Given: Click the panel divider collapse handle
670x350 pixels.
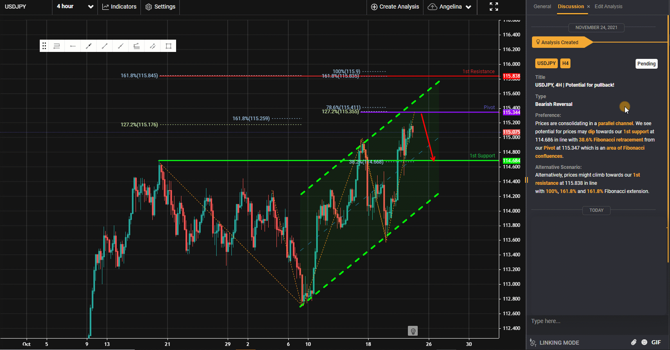Looking at the screenshot, I should point(526,180).
